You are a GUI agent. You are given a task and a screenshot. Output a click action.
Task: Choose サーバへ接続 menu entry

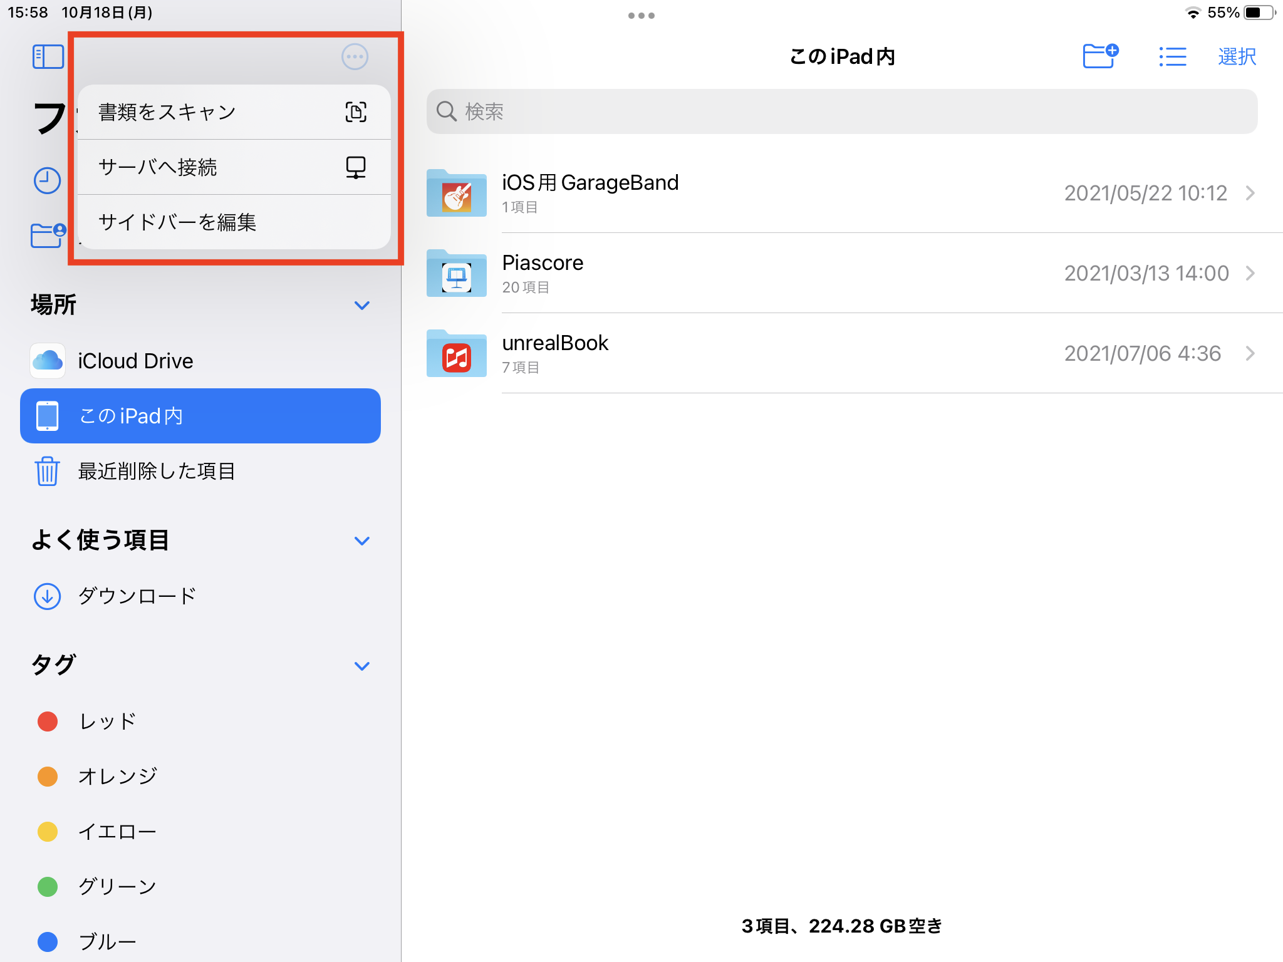pos(234,167)
